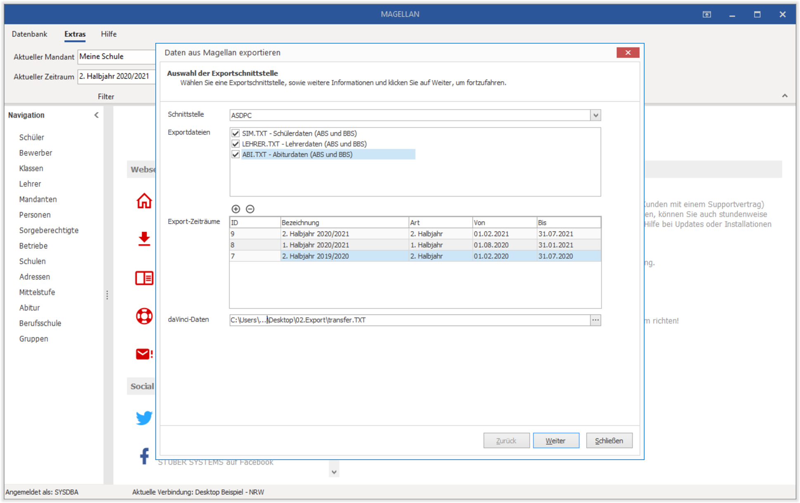Click the Aktueller Mandant field
Screen dimensions: 800x503
pos(116,57)
